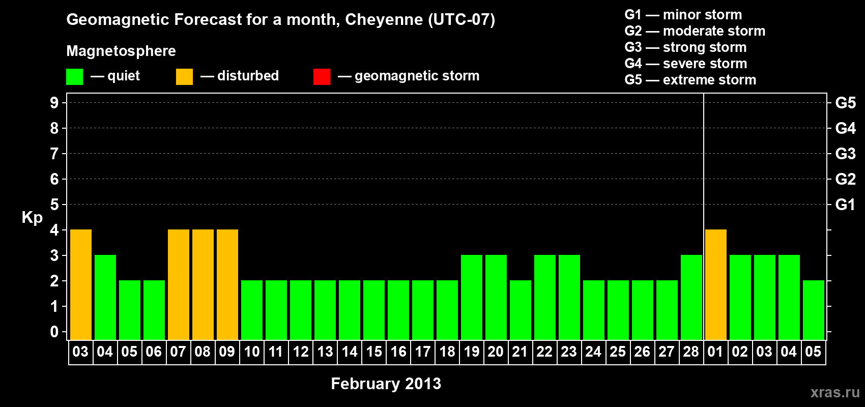Click the 'G1 — minor storm' legend line
The image size is (865, 407).
[683, 15]
